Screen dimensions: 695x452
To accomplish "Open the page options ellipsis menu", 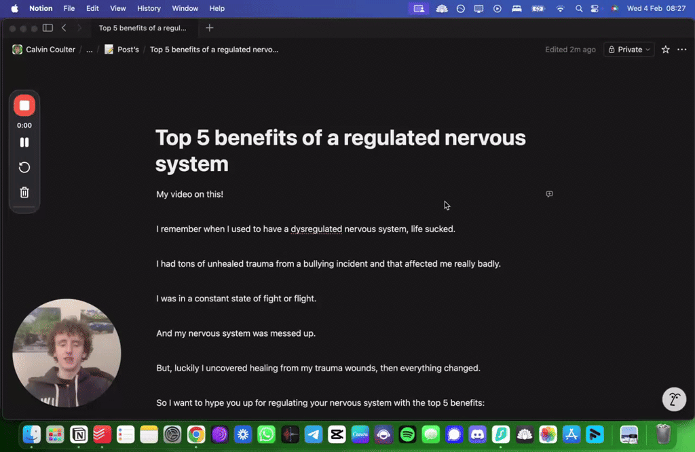I will [x=682, y=49].
